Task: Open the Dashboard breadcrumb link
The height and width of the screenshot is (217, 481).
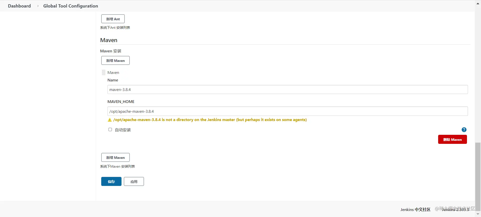Action: click(x=19, y=6)
